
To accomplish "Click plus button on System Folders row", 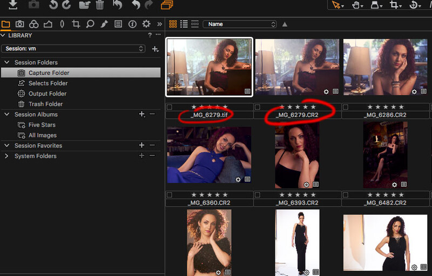I will pyautogui.click(x=141, y=156).
